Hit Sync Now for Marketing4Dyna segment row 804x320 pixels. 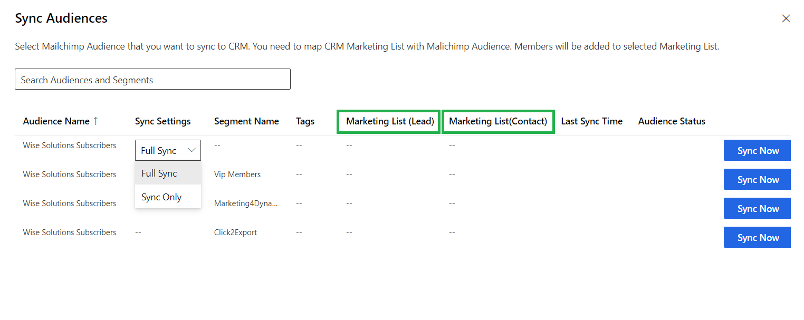tap(757, 209)
